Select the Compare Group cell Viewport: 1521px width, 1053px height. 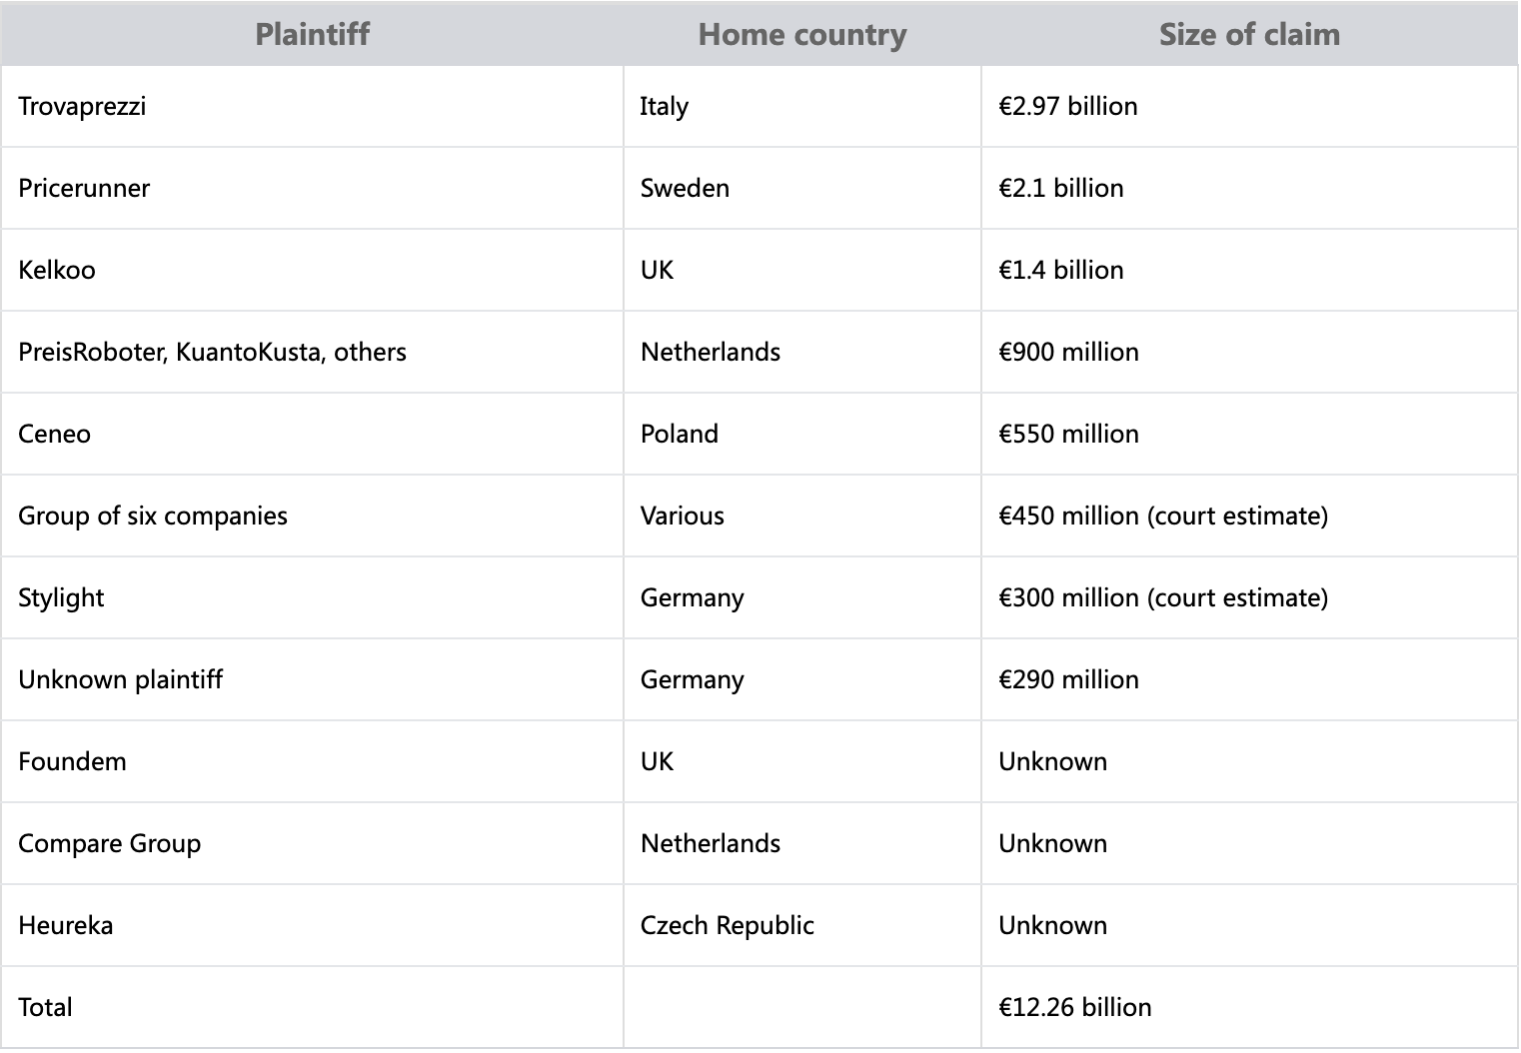312,844
